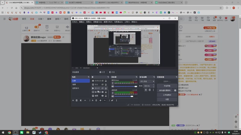Pop out the 混音器 dock panel

pos(136,77)
